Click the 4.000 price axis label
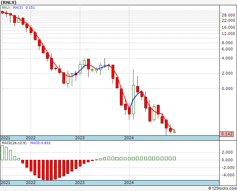Viewport: 237px width, 191px height. 227,58
